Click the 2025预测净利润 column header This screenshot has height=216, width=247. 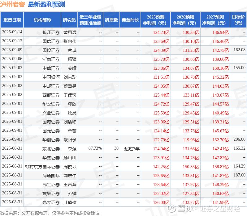(x=156, y=20)
